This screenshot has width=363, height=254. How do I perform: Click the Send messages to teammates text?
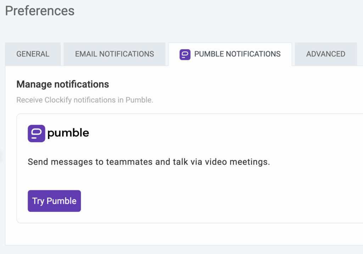coord(149,162)
